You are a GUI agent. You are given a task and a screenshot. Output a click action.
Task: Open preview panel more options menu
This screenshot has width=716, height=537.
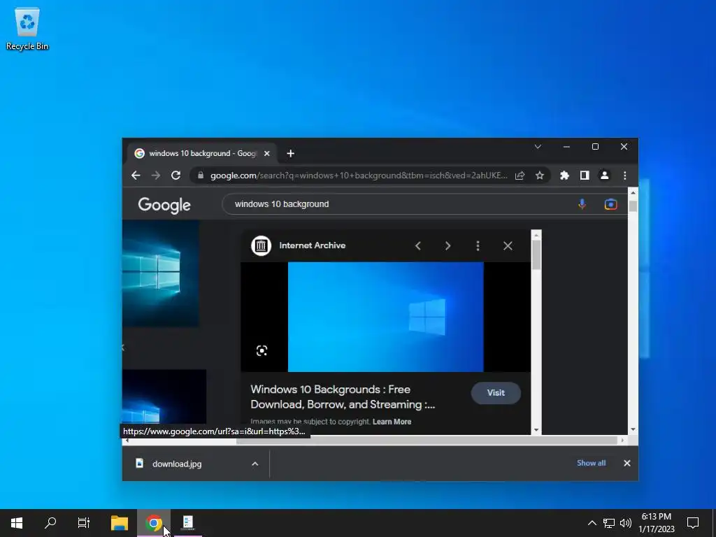click(478, 245)
